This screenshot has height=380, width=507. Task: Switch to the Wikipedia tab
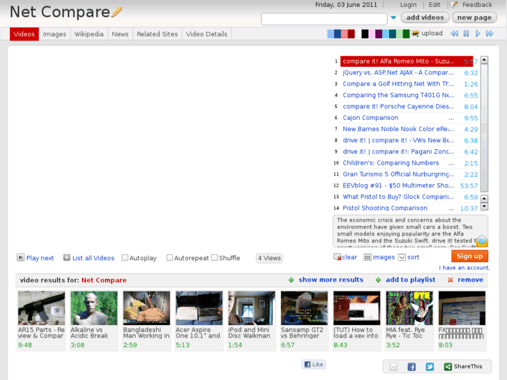[x=89, y=34]
